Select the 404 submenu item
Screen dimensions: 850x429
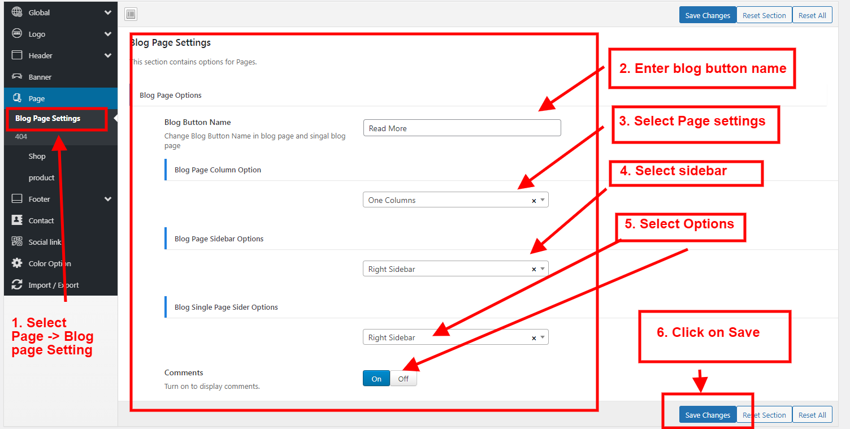pyautogui.click(x=21, y=137)
